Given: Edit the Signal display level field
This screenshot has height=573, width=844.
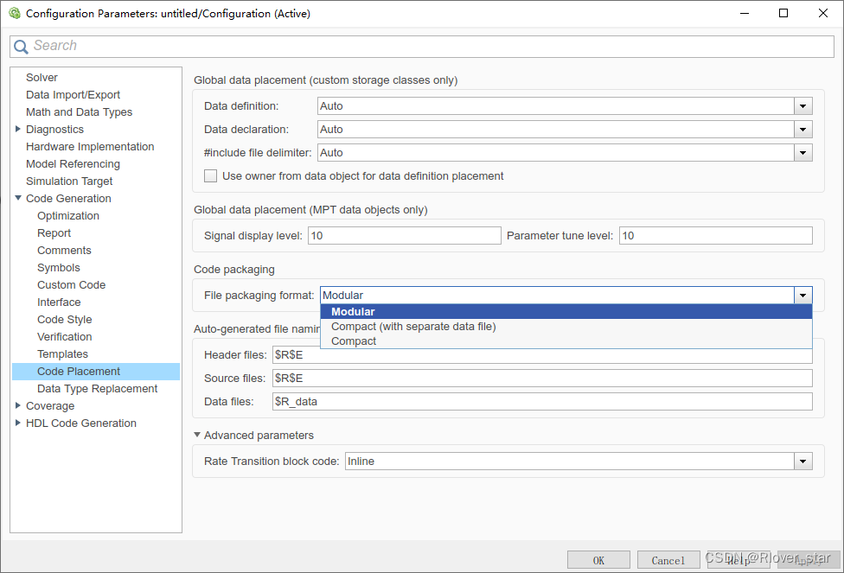Looking at the screenshot, I should (404, 235).
